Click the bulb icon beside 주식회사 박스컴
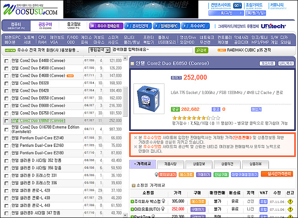298x218 pixels. click(x=163, y=201)
